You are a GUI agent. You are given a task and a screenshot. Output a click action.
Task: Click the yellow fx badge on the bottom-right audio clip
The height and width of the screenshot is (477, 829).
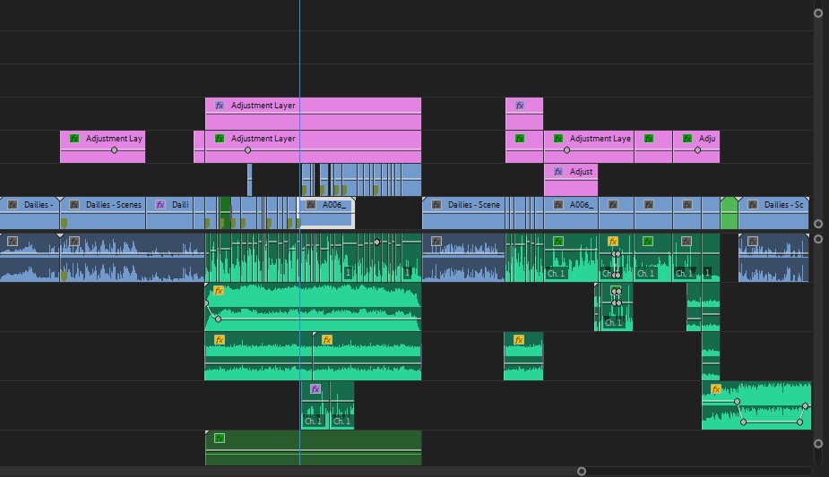click(x=715, y=389)
